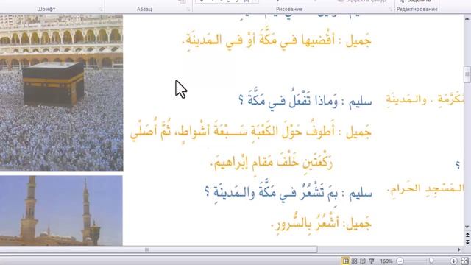Click the horizontal scroll right arrow

(459, 250)
